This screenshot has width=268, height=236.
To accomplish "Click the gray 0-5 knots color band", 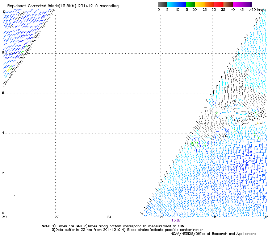I will pos(162,4).
